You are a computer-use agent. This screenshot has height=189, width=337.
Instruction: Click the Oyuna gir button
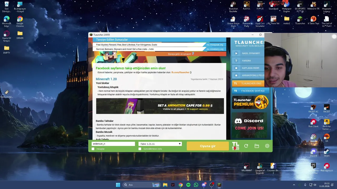coord(208,146)
